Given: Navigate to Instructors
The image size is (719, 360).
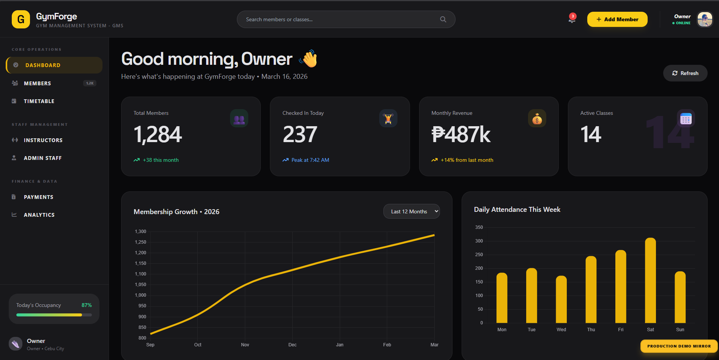Looking at the screenshot, I should tap(54, 140).
